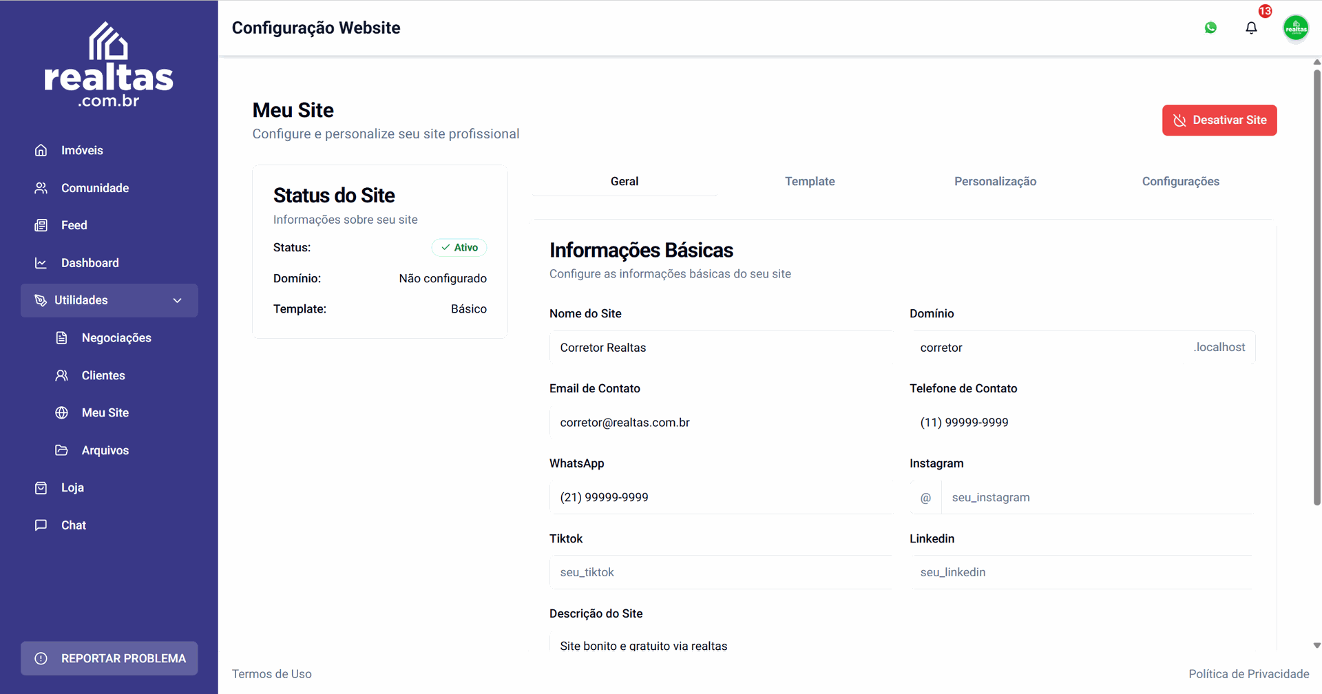The width and height of the screenshot is (1322, 694).
Task: Open Arquivos folder icon
Action: 62,450
